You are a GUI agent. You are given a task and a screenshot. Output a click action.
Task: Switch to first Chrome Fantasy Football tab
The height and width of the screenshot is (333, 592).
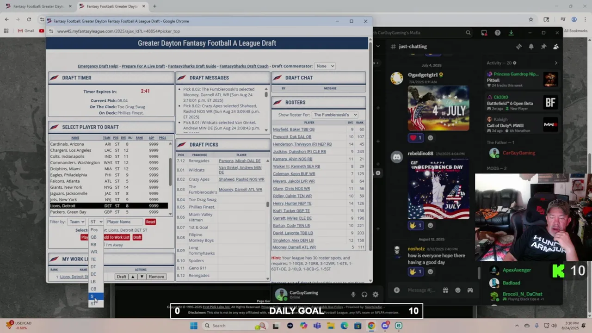[39, 6]
